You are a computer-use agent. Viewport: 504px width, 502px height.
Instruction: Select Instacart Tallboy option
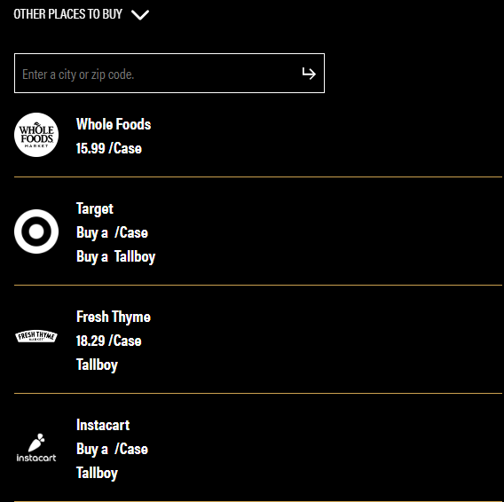[x=97, y=473]
